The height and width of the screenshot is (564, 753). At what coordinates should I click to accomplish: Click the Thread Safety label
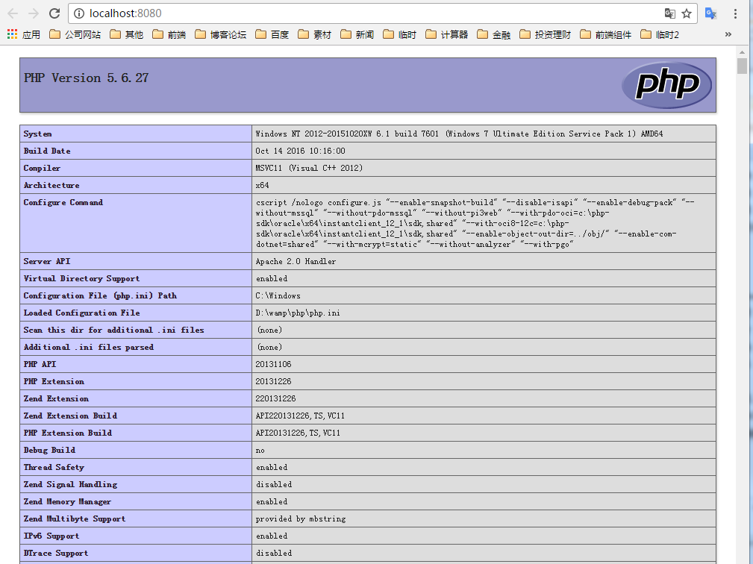(x=54, y=467)
